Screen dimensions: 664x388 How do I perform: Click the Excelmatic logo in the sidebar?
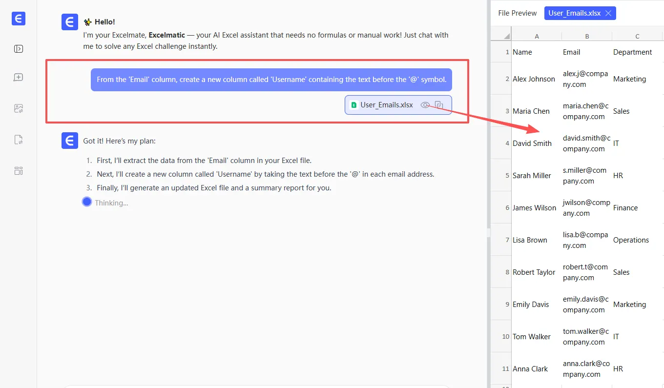(19, 19)
